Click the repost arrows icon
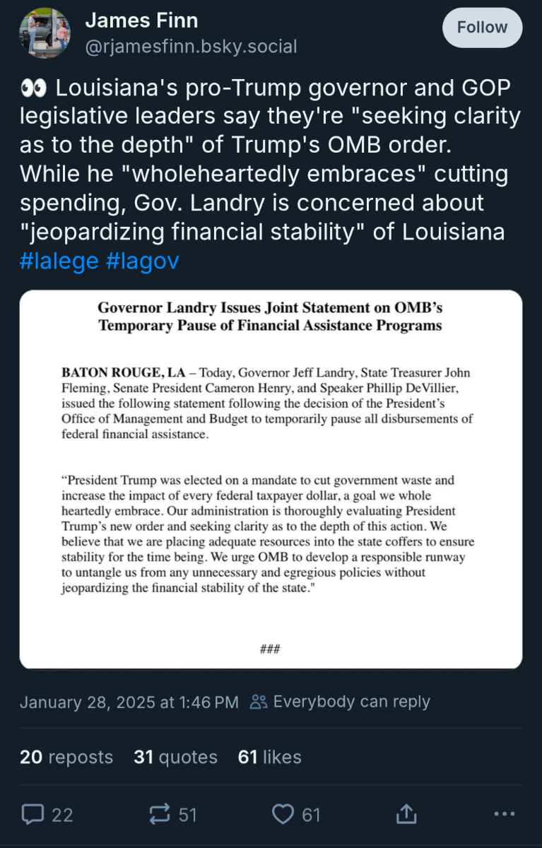The image size is (542, 848). pyautogui.click(x=160, y=814)
